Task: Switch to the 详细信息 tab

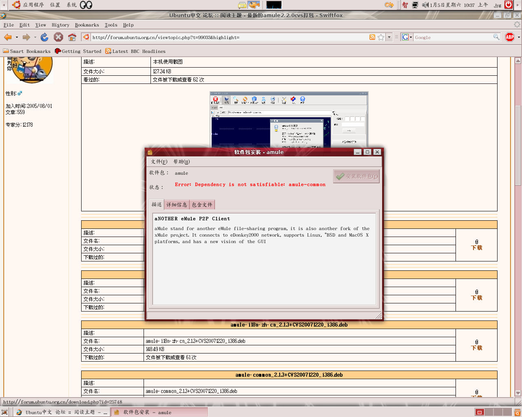Action: click(177, 204)
